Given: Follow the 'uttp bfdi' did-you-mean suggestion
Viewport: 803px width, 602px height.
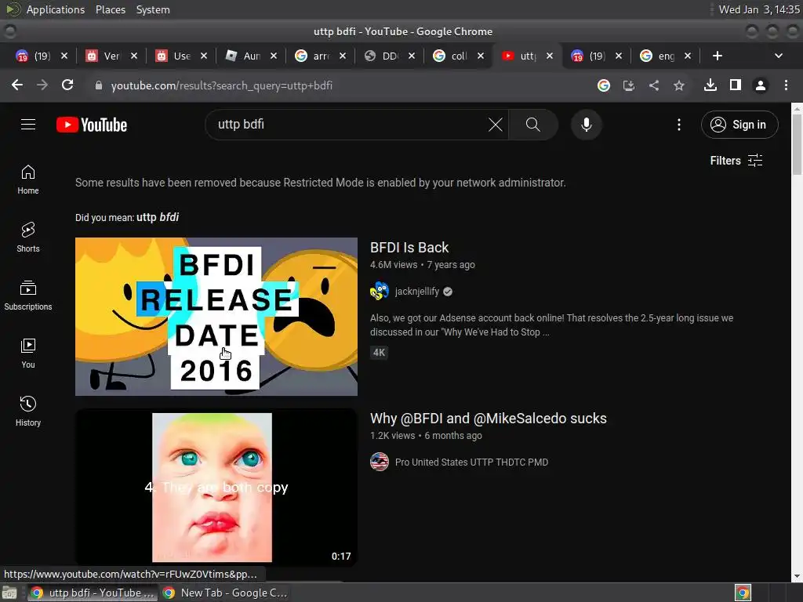Looking at the screenshot, I should (158, 217).
